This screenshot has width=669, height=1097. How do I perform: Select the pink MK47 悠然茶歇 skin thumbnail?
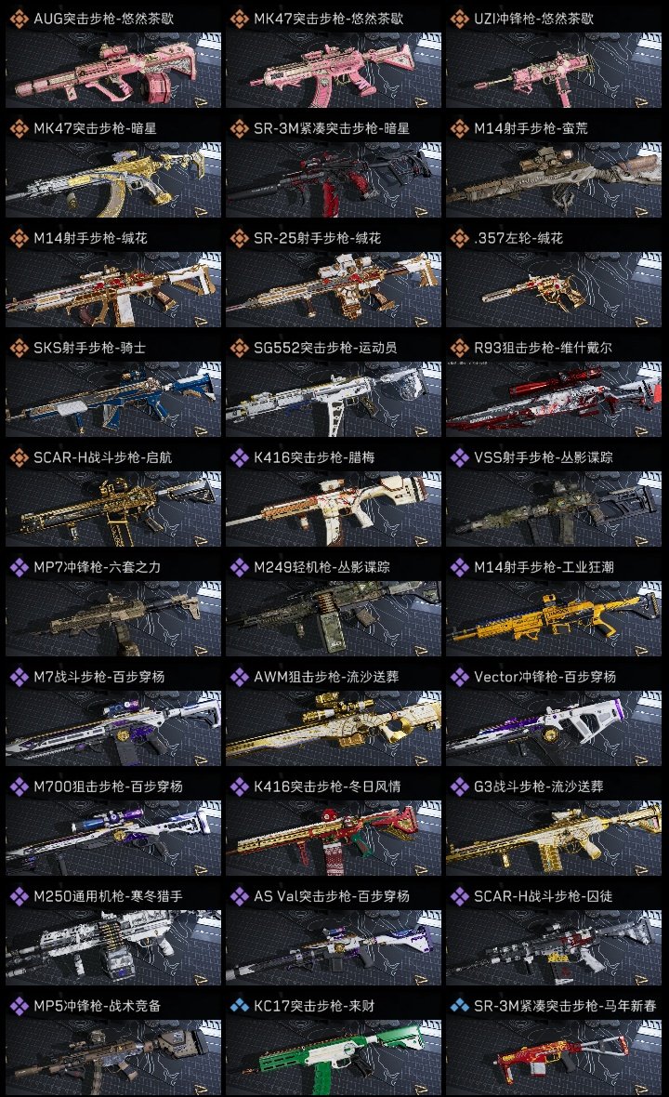[334, 70]
